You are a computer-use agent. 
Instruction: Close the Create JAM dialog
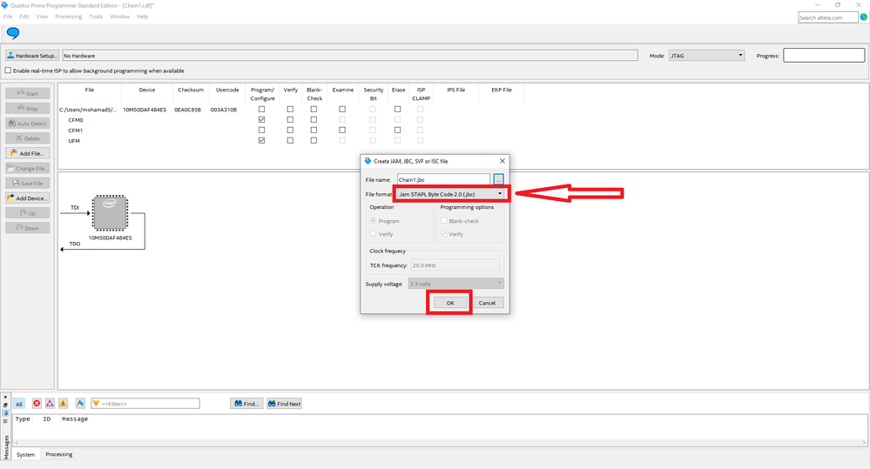click(x=502, y=161)
